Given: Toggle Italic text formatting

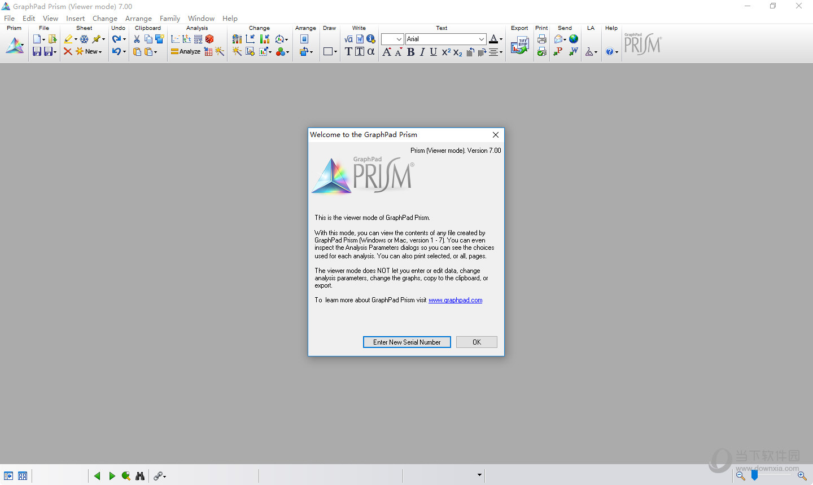Looking at the screenshot, I should pos(422,52).
